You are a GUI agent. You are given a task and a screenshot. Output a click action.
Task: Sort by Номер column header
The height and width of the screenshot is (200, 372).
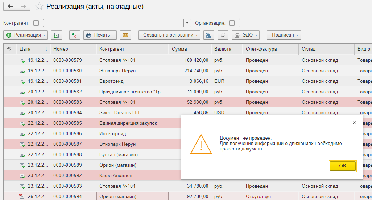click(73, 49)
